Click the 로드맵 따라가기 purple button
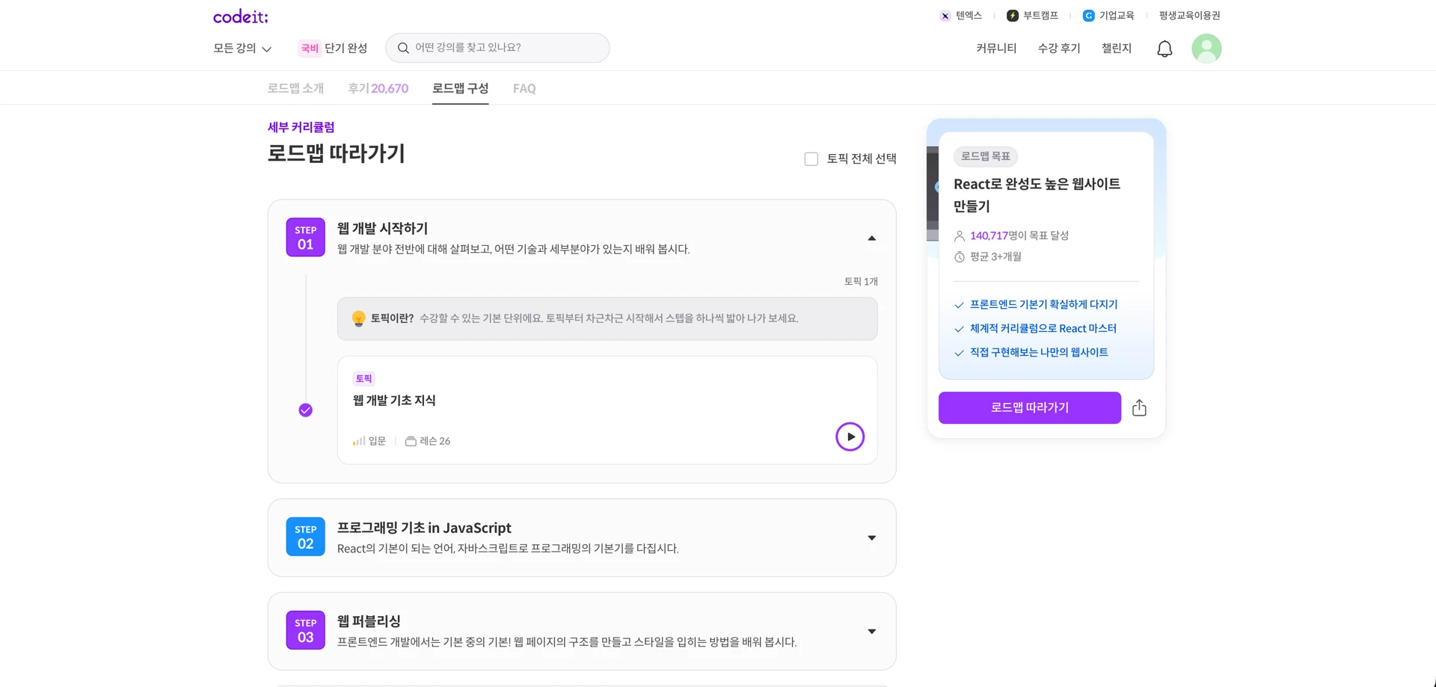Screen dimensions: 1436x687 tap(1030, 407)
